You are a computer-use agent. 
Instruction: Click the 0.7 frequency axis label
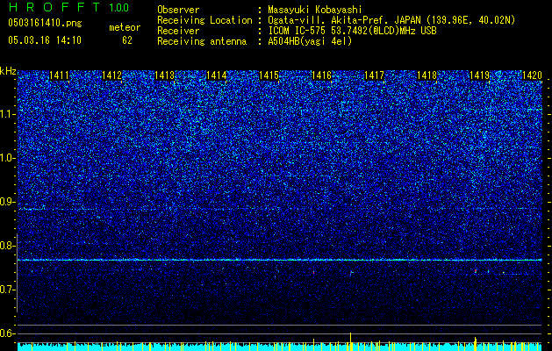pos(8,290)
